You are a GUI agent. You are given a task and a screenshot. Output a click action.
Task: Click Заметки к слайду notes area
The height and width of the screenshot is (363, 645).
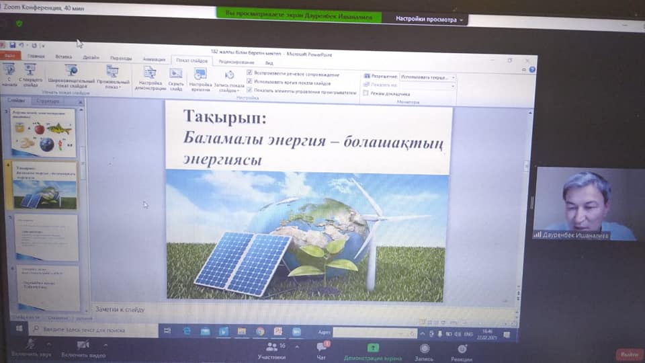coord(120,309)
